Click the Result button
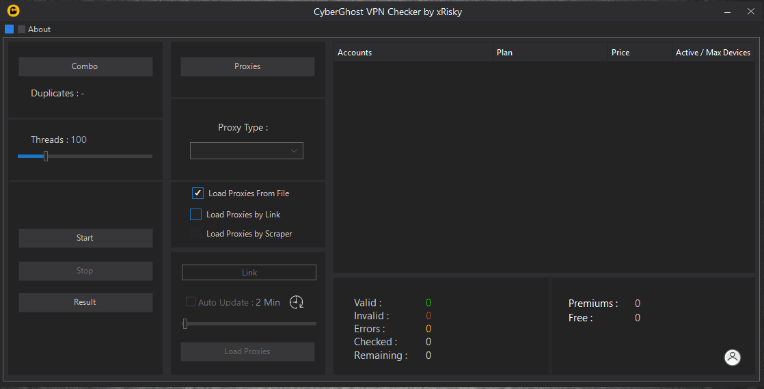The image size is (764, 389). click(x=85, y=302)
